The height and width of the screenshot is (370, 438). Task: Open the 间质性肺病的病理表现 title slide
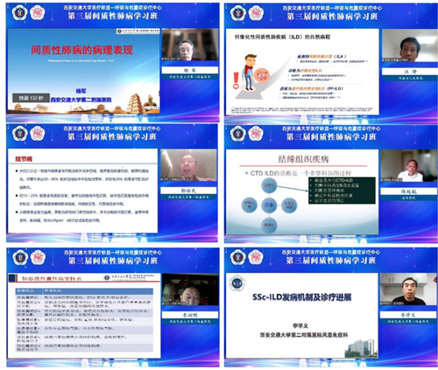(83, 71)
